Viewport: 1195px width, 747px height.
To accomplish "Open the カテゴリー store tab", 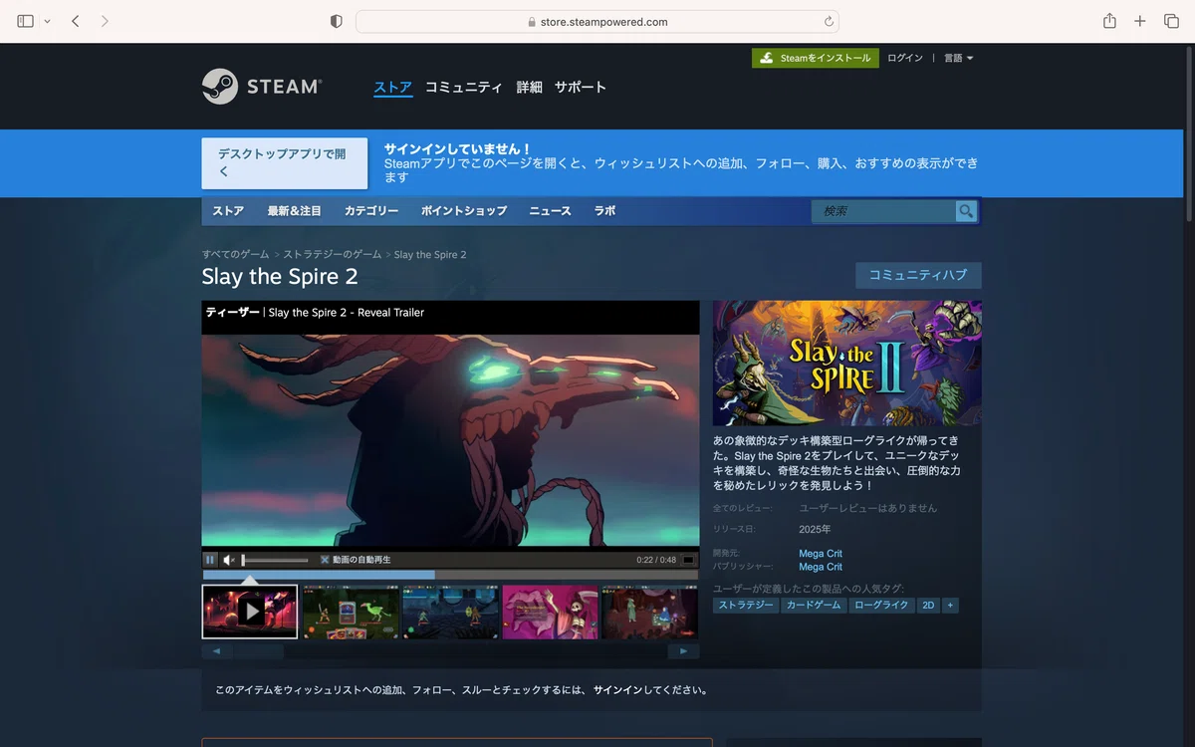I will [371, 211].
